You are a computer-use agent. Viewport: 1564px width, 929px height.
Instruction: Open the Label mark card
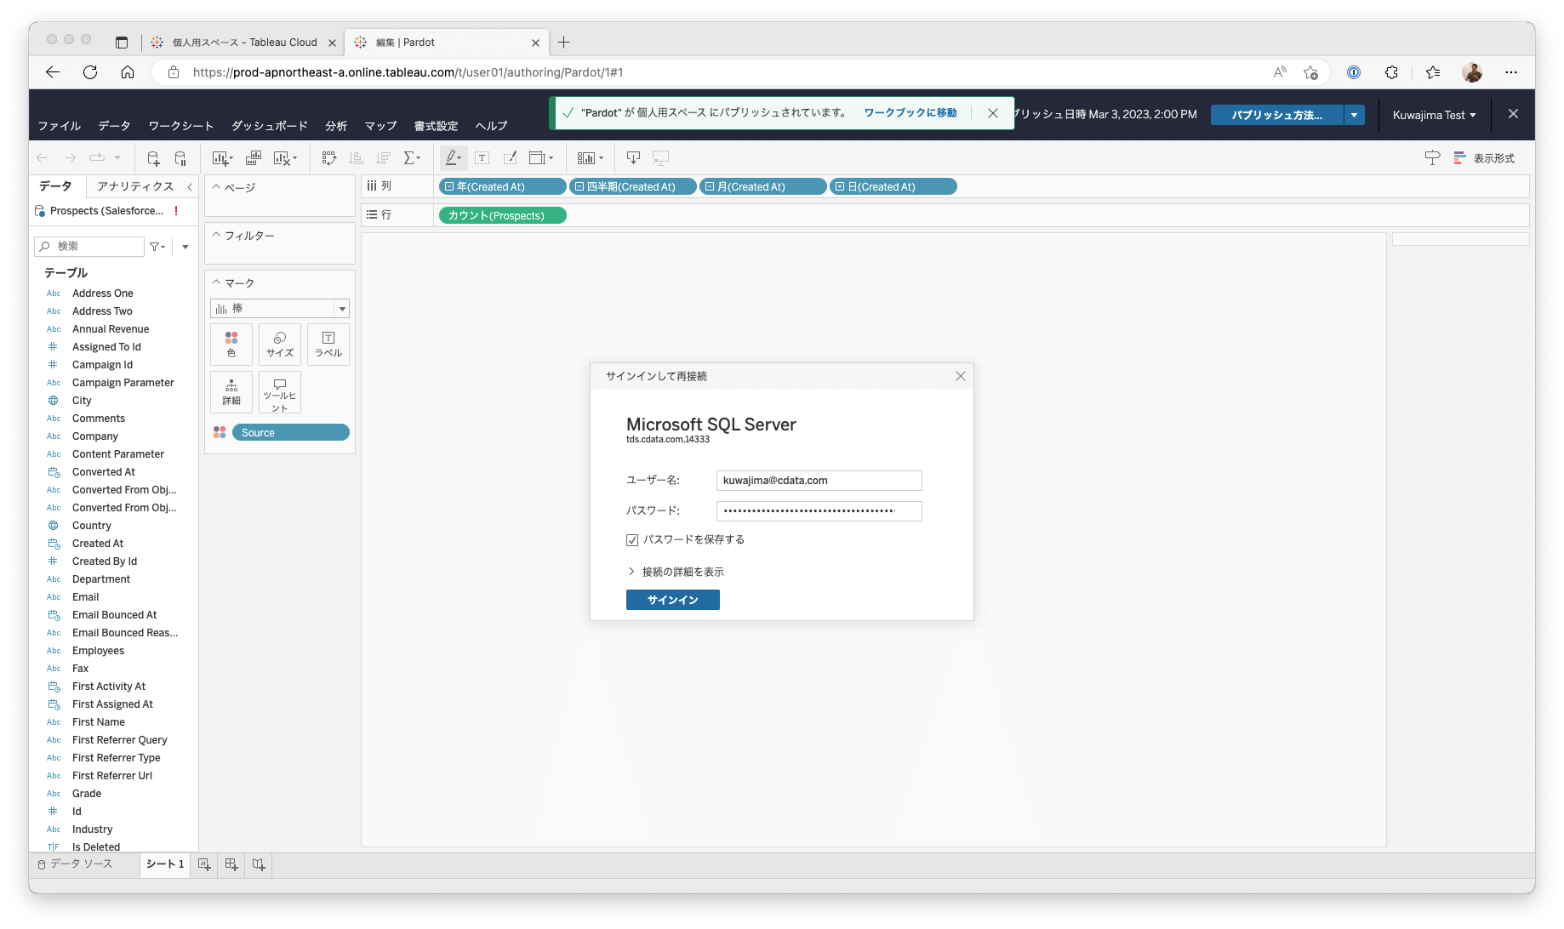pos(328,345)
